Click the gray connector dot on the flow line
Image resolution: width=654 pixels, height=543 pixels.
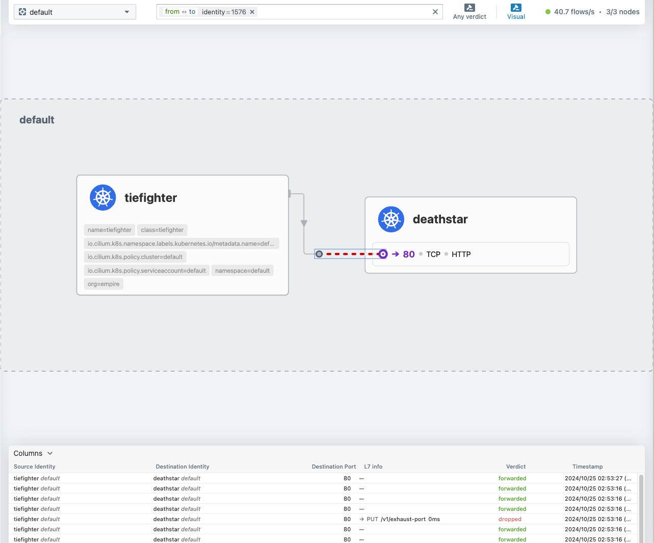(319, 254)
